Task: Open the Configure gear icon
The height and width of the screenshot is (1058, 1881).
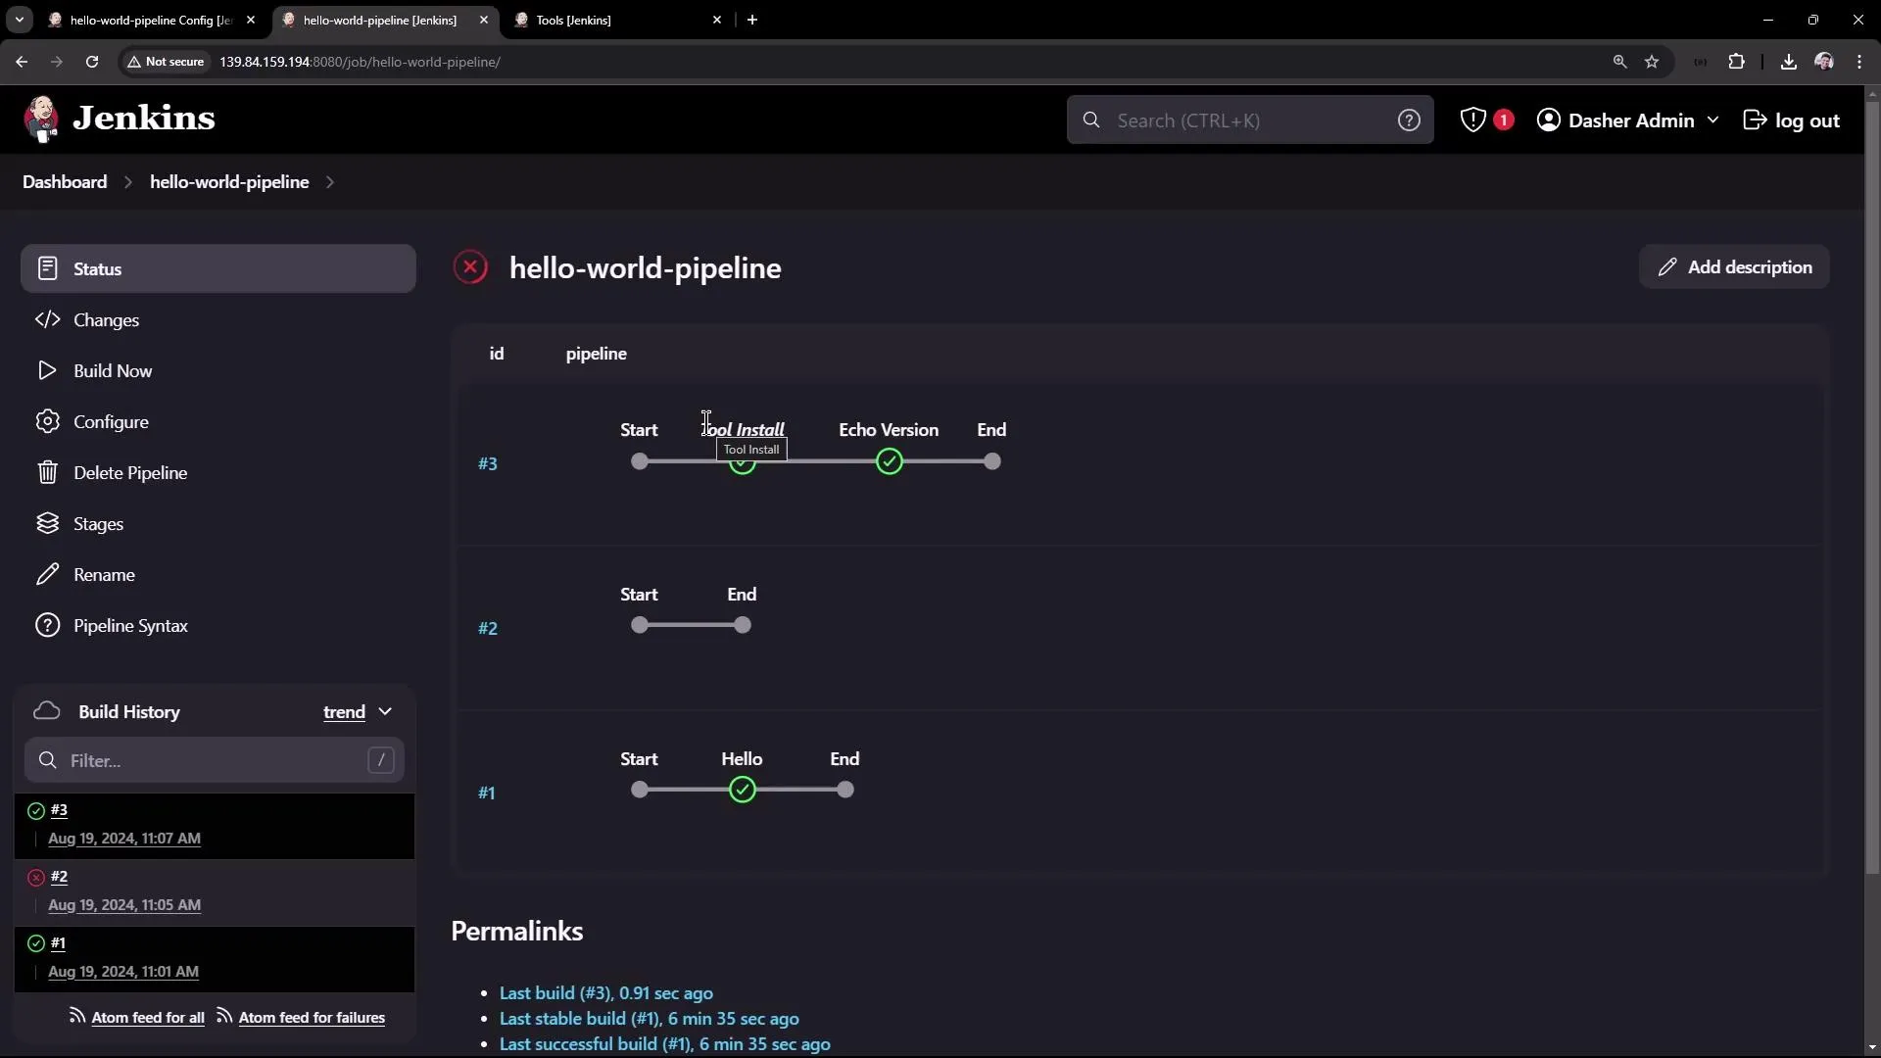Action: pos(46,421)
